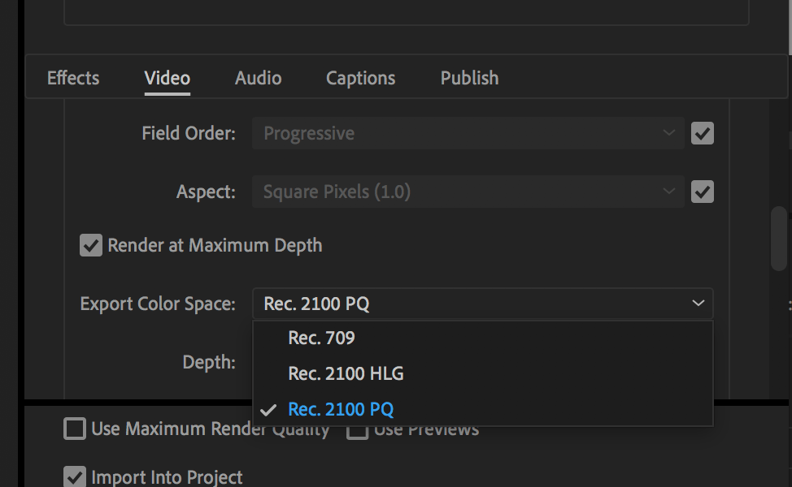Enable Use Maximum Render Quality
Viewport: 792px width, 487px height.
[74, 429]
